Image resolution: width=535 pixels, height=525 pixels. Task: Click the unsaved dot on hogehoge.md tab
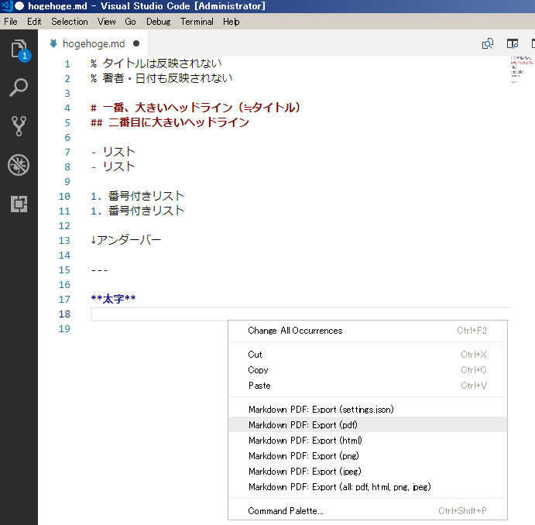pos(136,43)
